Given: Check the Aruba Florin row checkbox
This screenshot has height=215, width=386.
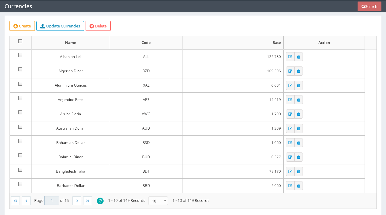Looking at the screenshot, I should coord(20,112).
